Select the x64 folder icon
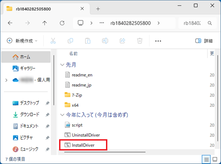Image resolution: width=221 pixels, height=164 pixels. (x=67, y=105)
